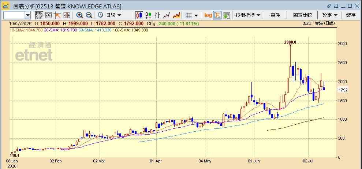Click the Chg -240.000 (-11.811%) value
The width and height of the screenshot is (362, 169).
[x=173, y=23]
